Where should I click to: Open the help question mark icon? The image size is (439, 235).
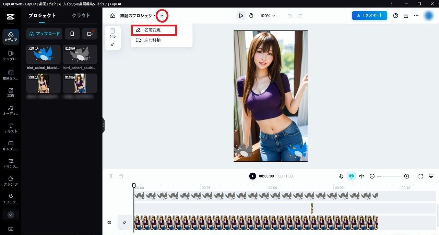pyautogui.click(x=395, y=16)
